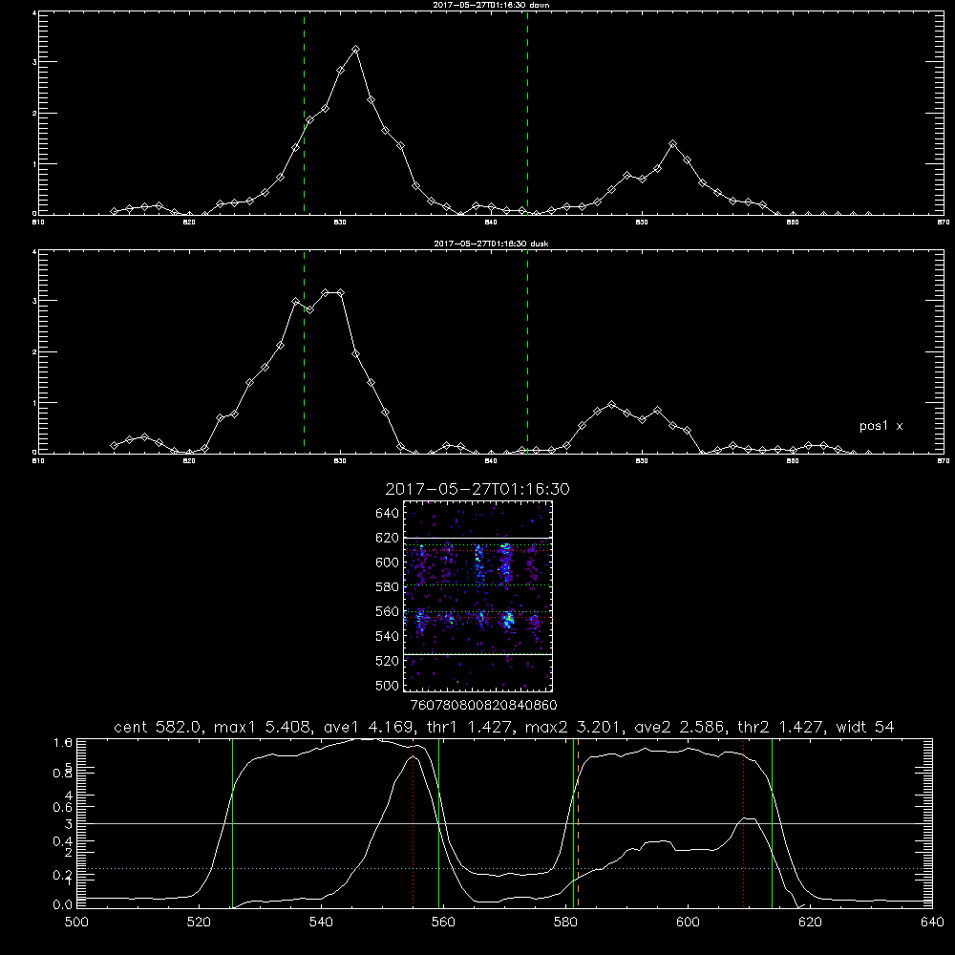
Task: Click the "580" y-axis label beside the spectral image
Action: coord(388,587)
